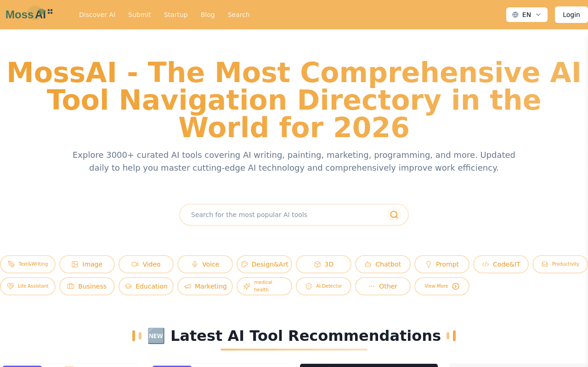Select the Voice category chip
This screenshot has height=367, width=588.
point(205,264)
